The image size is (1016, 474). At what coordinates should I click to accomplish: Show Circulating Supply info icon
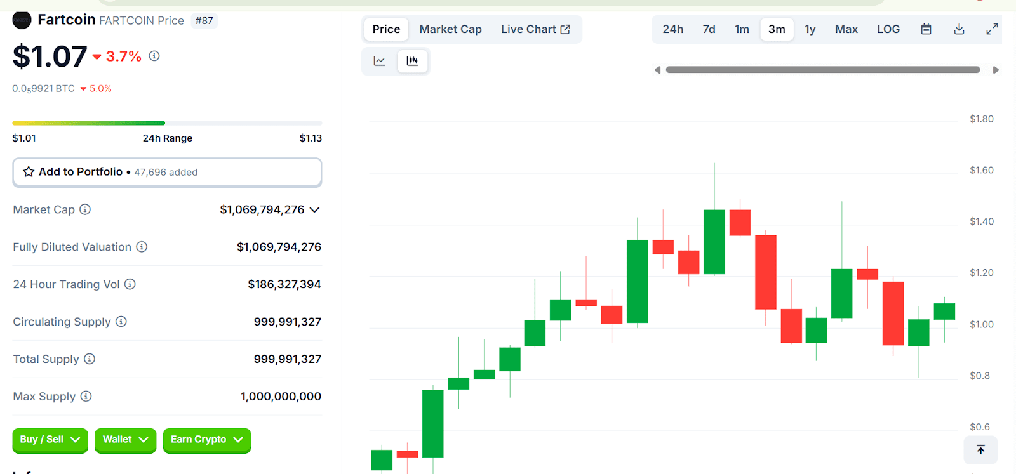121,322
